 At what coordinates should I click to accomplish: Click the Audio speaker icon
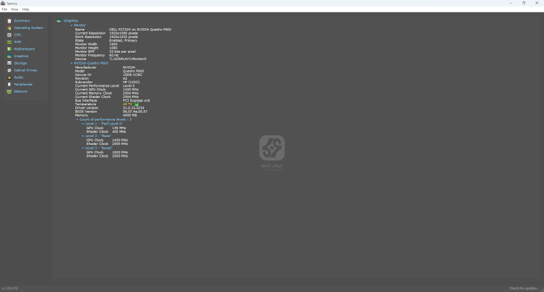9,78
